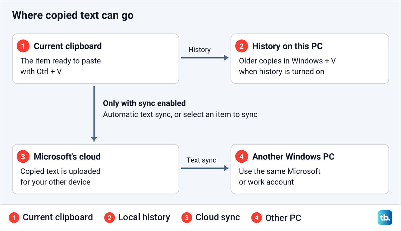Click the "Text sync" arrow label
Screen dimensions: 401x231
click(202, 160)
